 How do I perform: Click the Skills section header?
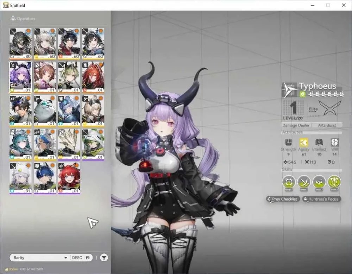point(287,169)
